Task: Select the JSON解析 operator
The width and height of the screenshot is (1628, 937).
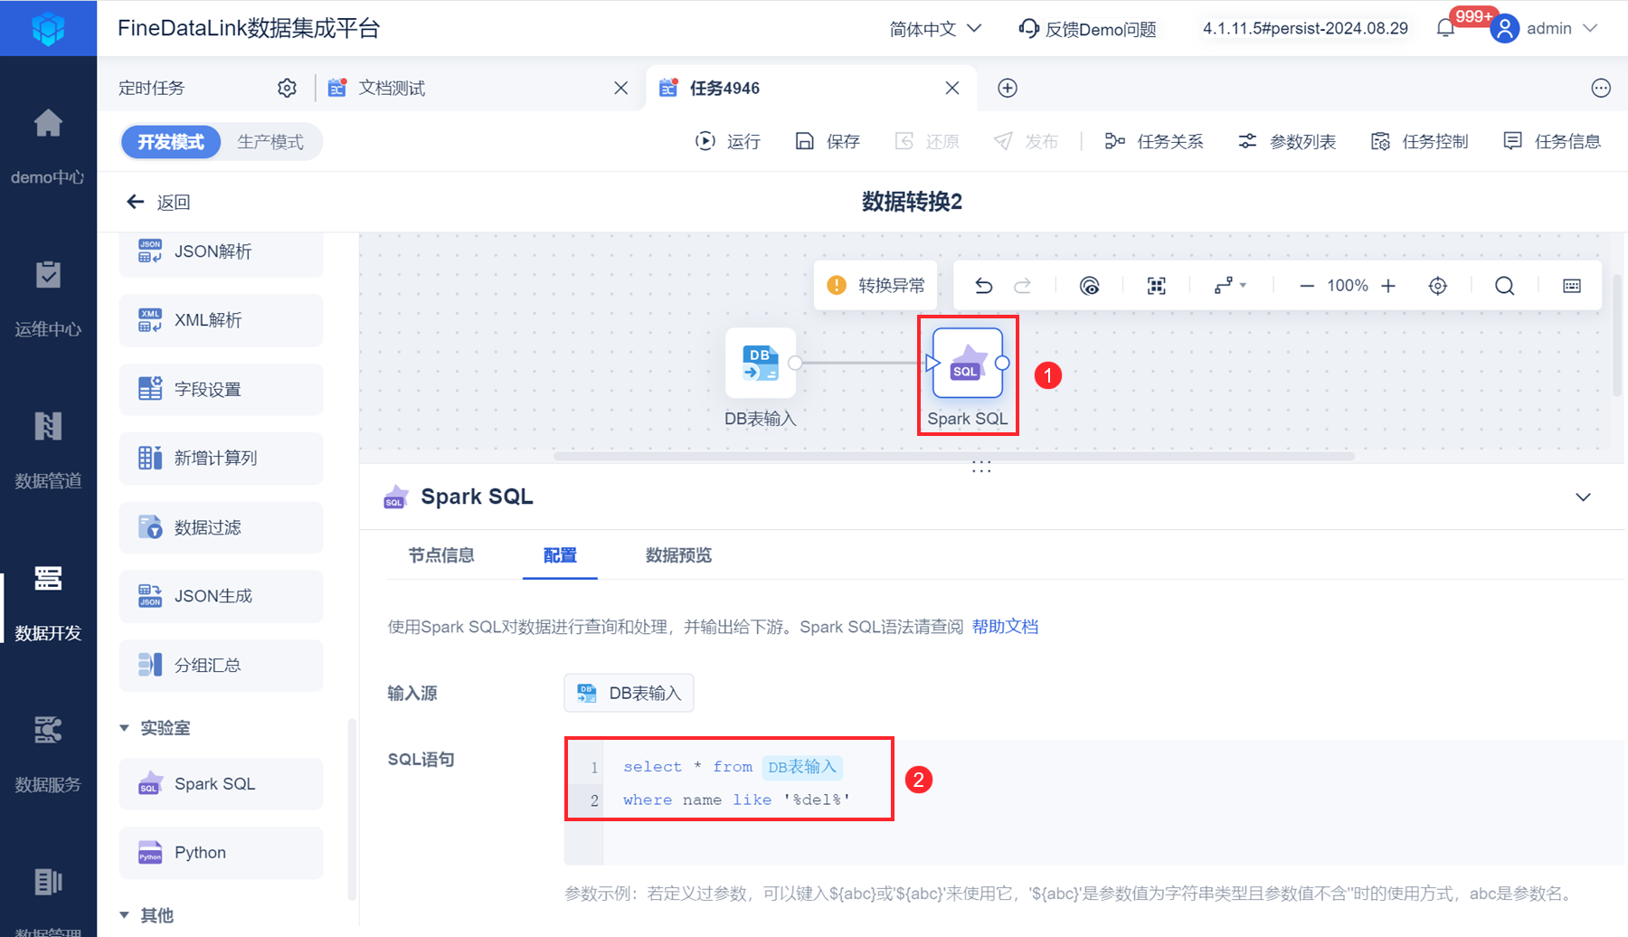Action: tap(221, 251)
